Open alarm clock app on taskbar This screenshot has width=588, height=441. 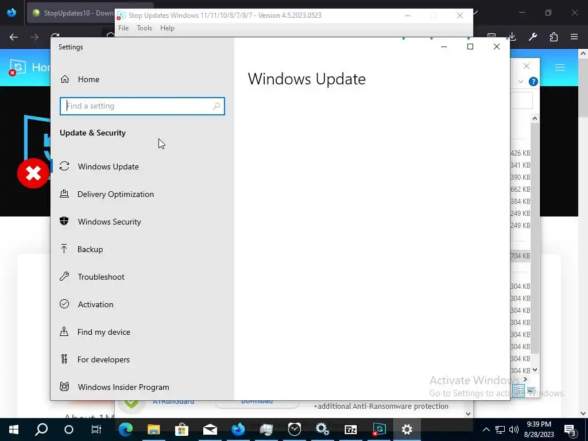(x=295, y=430)
